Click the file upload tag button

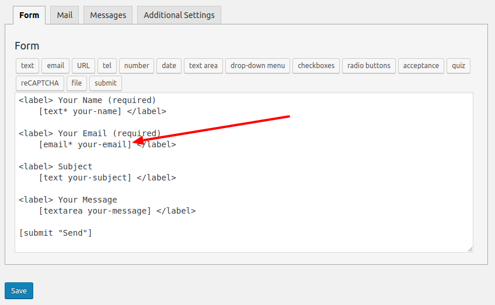coord(76,83)
